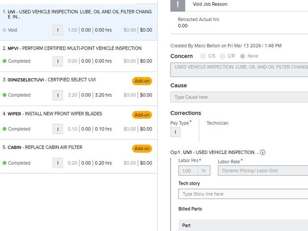Click the pay type I box on UVI job
Viewport: 308px width, 231px height.
pyautogui.click(x=58, y=30)
